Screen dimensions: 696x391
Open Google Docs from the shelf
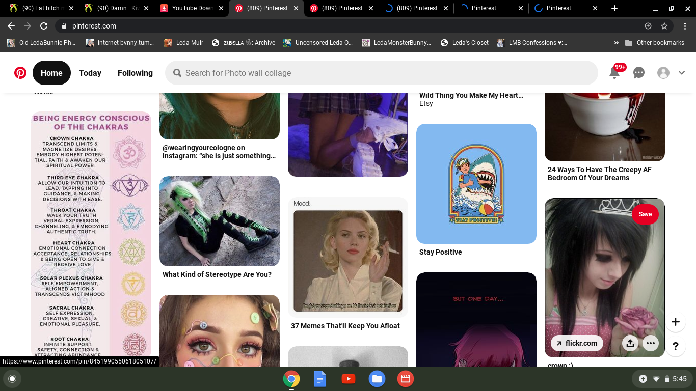point(320,379)
